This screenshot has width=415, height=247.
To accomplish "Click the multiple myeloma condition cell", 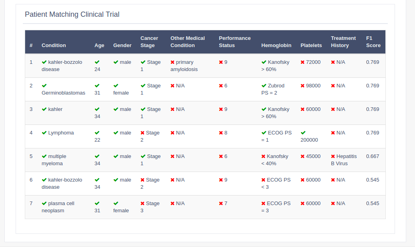I will point(63,160).
